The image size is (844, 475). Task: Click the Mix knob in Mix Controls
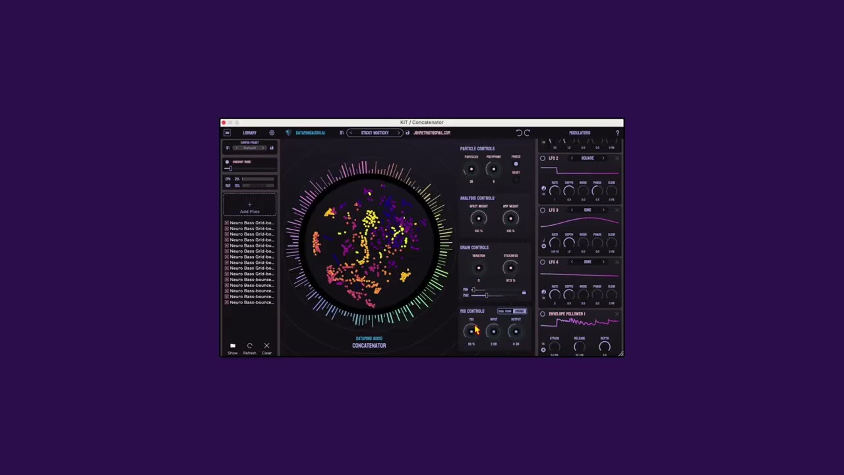coord(471,331)
